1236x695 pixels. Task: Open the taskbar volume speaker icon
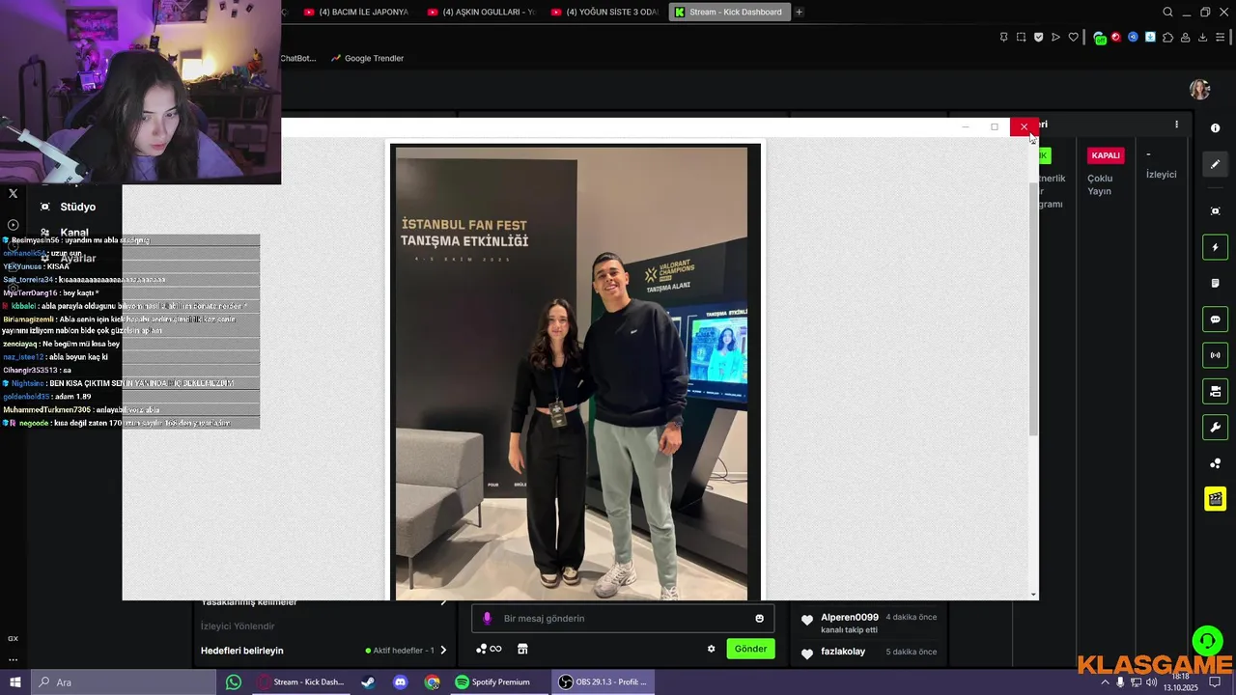tap(1151, 682)
